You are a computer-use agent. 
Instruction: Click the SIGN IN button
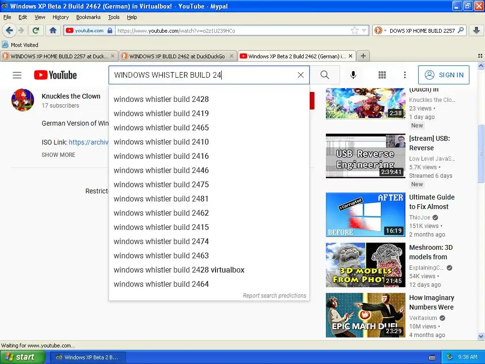coord(444,75)
